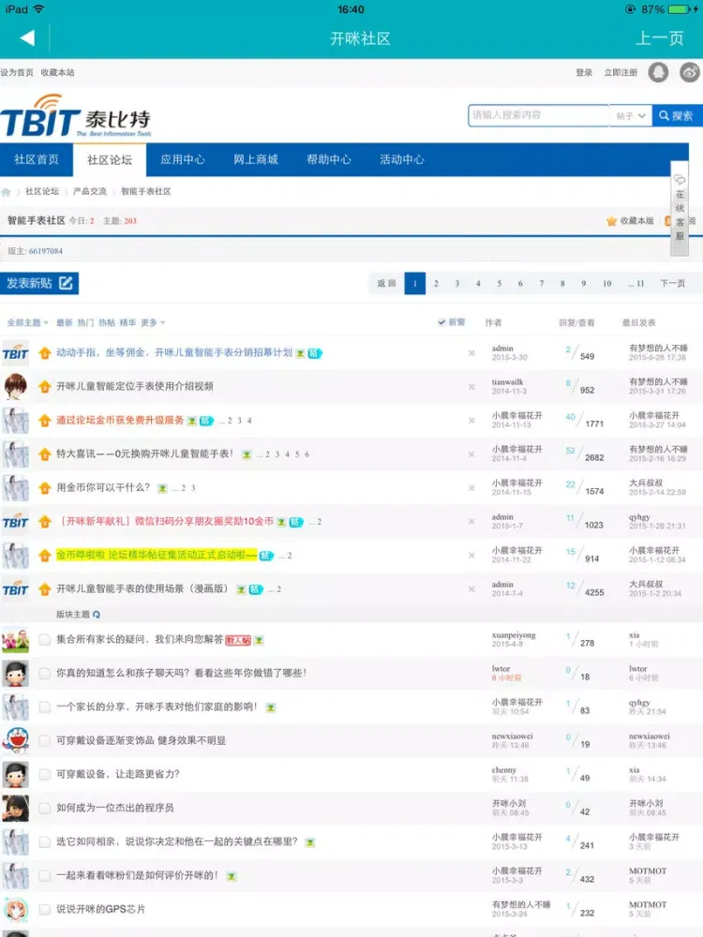This screenshot has height=937, width=703.
Task: Open the 应用中心 tab
Action: click(183, 159)
